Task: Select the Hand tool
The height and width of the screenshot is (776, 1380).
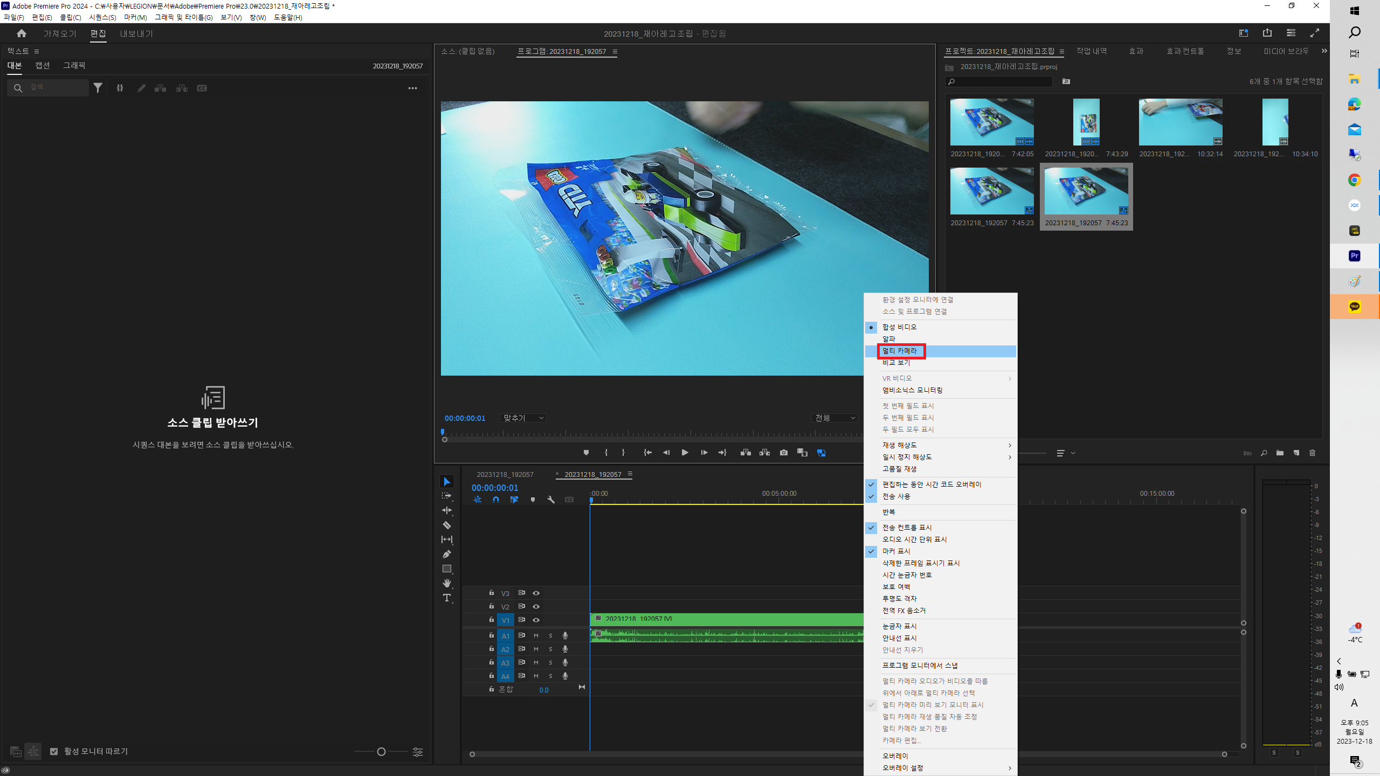Action: coord(446,583)
